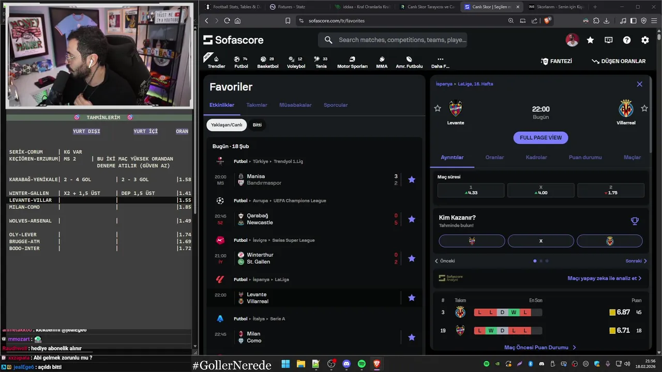
Task: Select away win odds 1.75
Action: point(611,190)
